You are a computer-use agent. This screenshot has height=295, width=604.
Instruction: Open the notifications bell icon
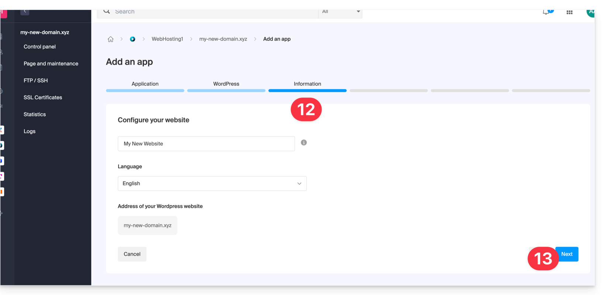point(546,12)
